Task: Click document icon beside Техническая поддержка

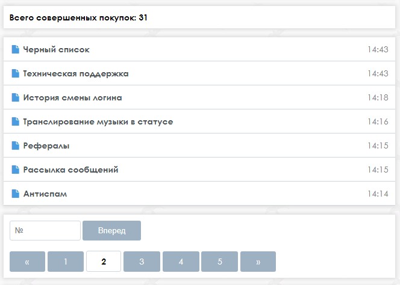Action: pyautogui.click(x=15, y=73)
